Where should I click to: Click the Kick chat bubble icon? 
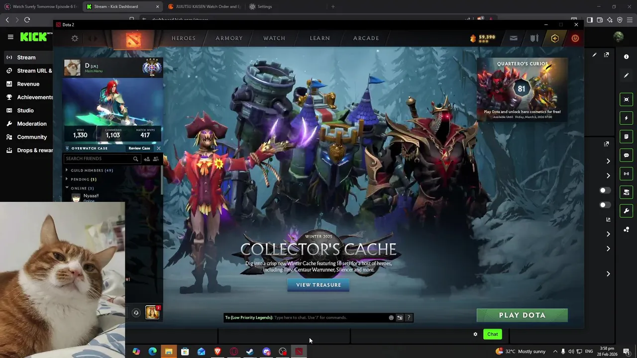click(x=627, y=155)
